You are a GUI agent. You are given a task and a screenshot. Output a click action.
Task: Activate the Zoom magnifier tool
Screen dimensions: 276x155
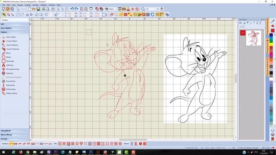tap(143, 9)
